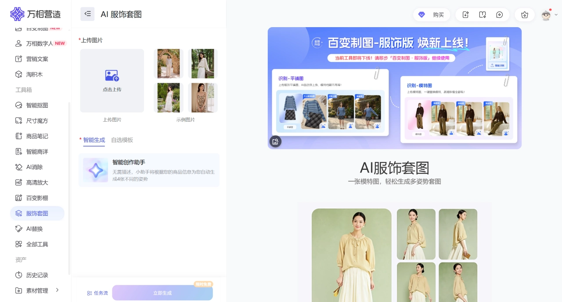562x302 pixels.
Task: Select the 智能创作助手 card
Action: click(149, 170)
